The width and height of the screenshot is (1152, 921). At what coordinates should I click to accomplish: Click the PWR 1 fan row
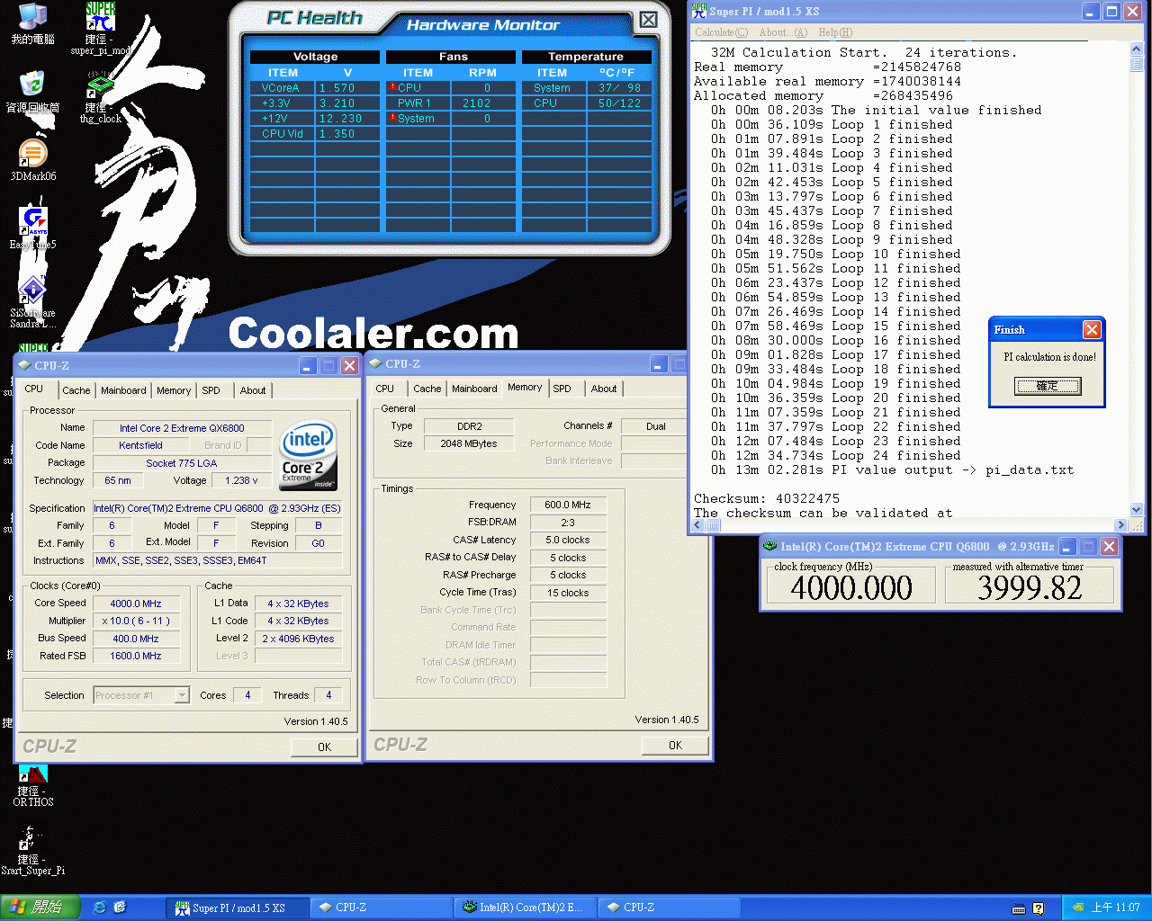450,103
